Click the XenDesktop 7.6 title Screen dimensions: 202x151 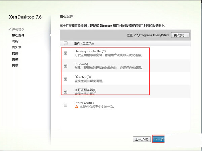pos(25,17)
